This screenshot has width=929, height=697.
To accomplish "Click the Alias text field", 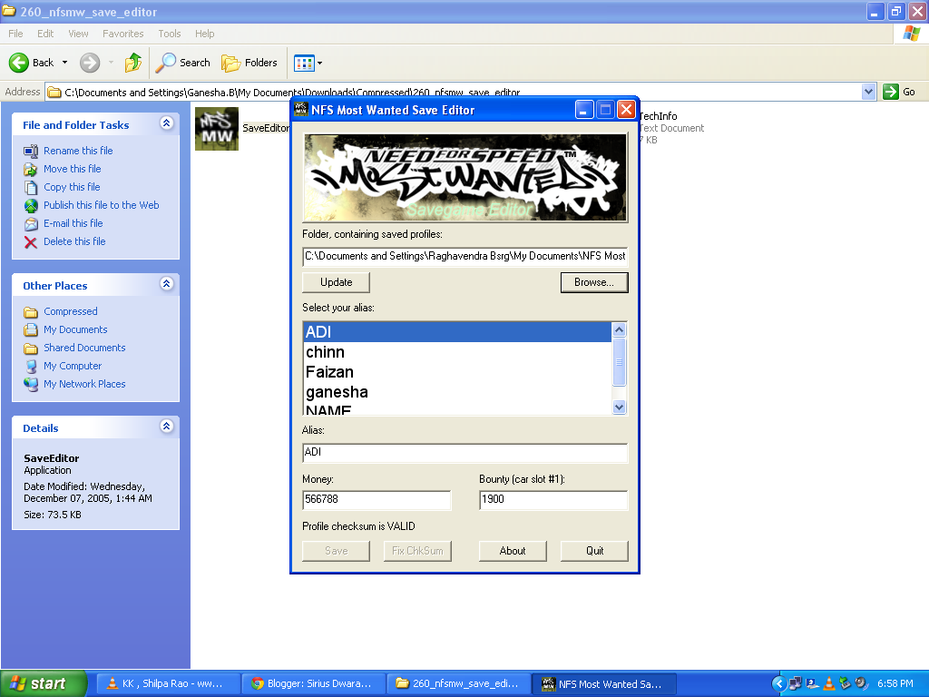I will (464, 452).
